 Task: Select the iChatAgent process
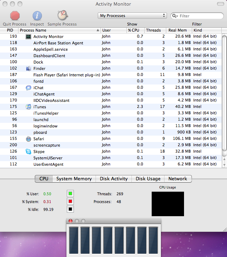(111, 94)
